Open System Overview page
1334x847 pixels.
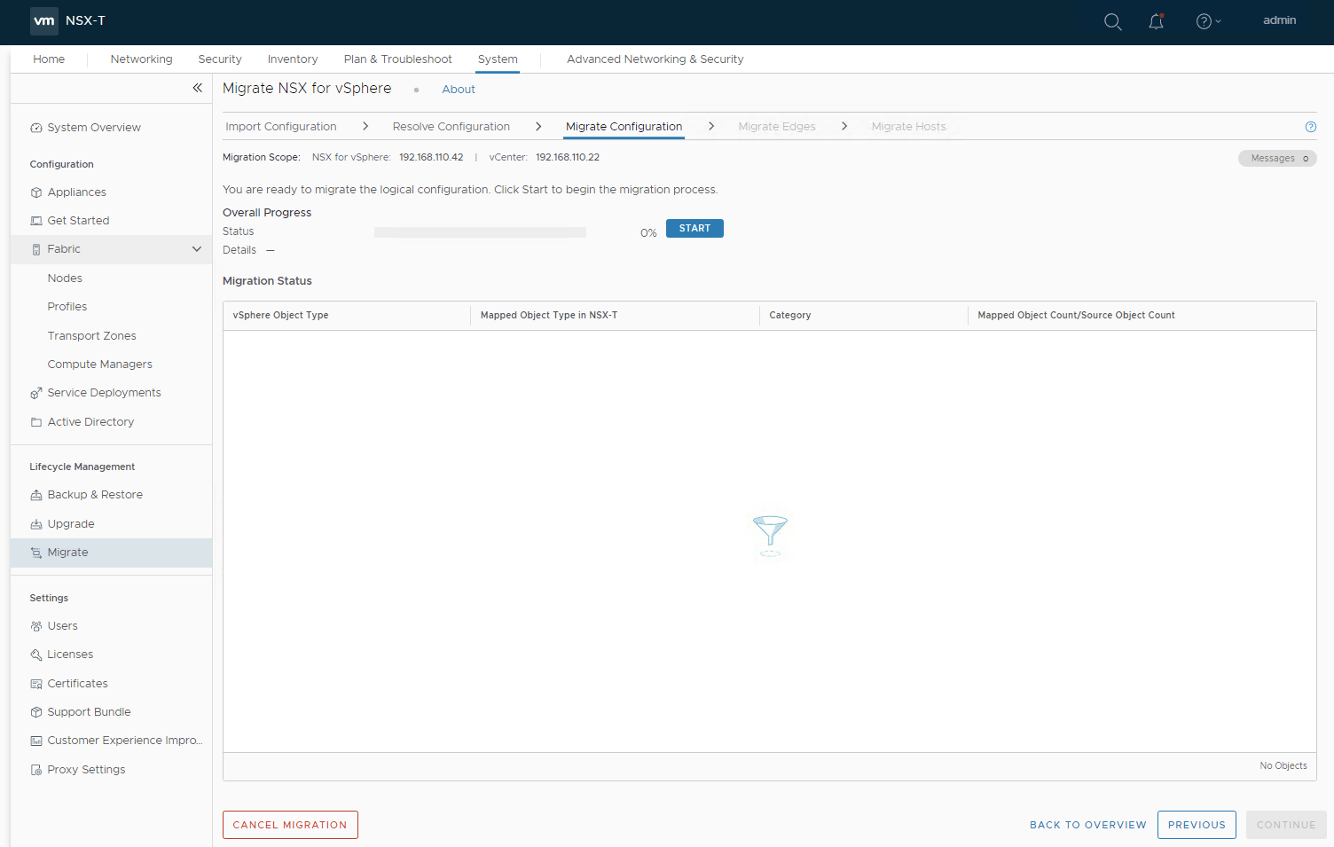point(94,128)
